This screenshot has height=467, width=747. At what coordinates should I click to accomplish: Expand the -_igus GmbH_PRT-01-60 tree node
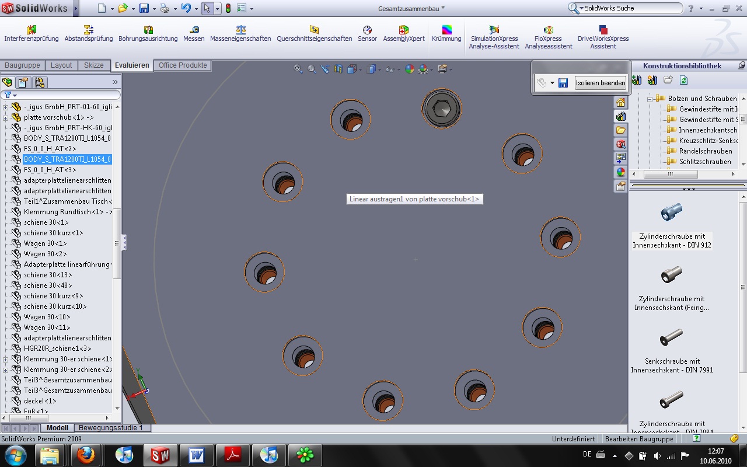click(x=5, y=107)
